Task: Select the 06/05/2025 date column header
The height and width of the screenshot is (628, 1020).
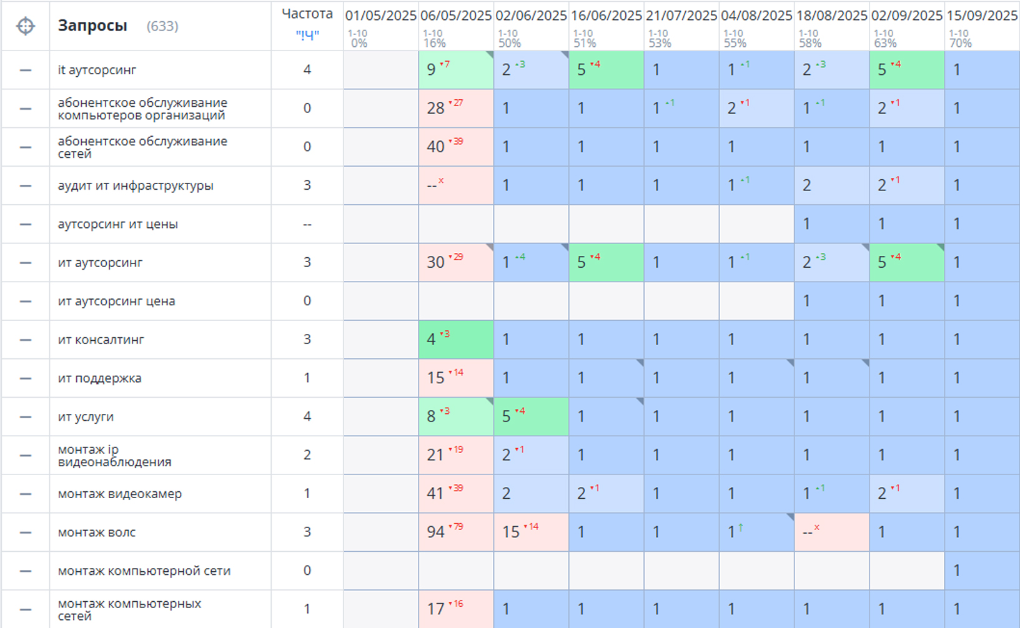Action: click(456, 16)
